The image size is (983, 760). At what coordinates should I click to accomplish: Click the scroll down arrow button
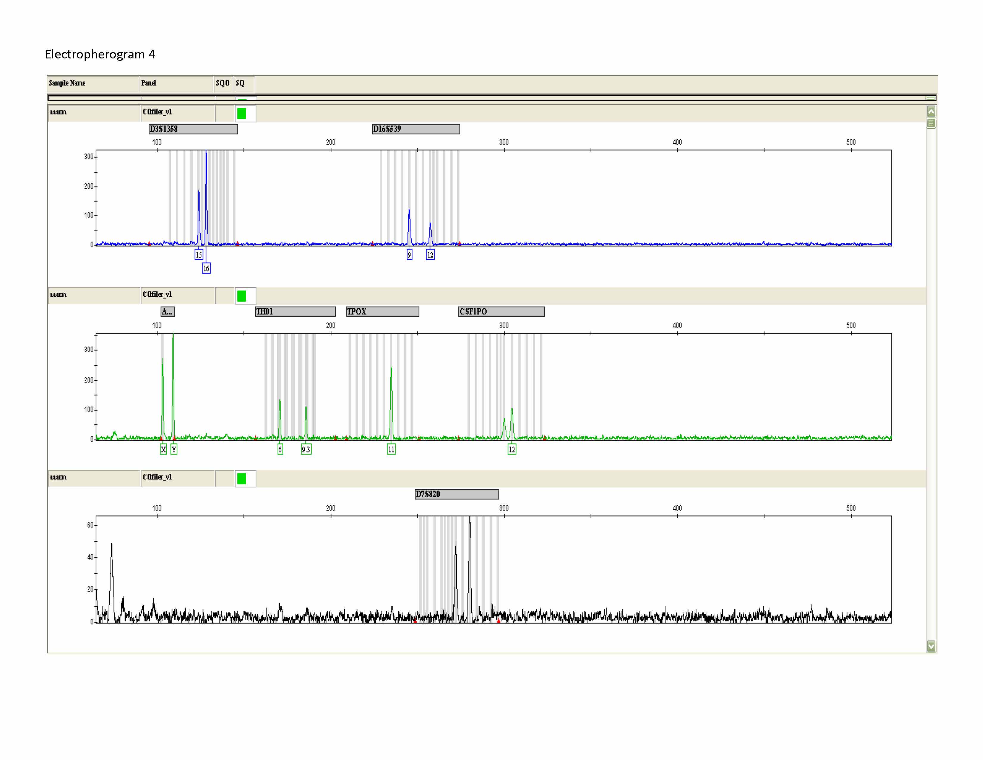pos(931,646)
